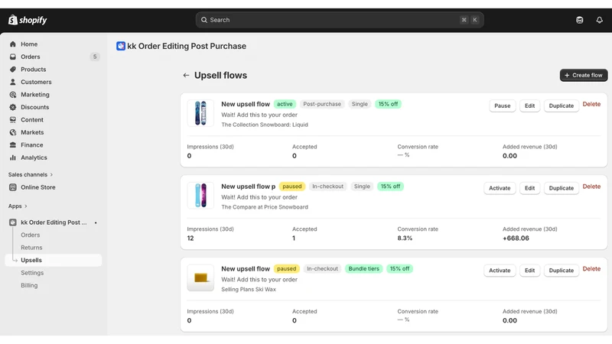Open the Collection Snowboard: Liquid thumbnail
Image resolution: width=612 pixels, height=344 pixels.
tap(200, 113)
